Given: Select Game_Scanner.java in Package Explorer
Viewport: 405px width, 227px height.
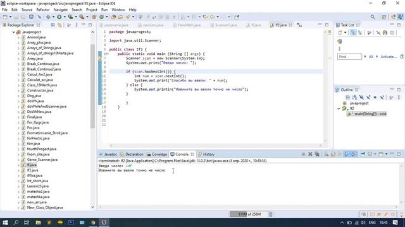Looking at the screenshot, I should tap(42, 160).
